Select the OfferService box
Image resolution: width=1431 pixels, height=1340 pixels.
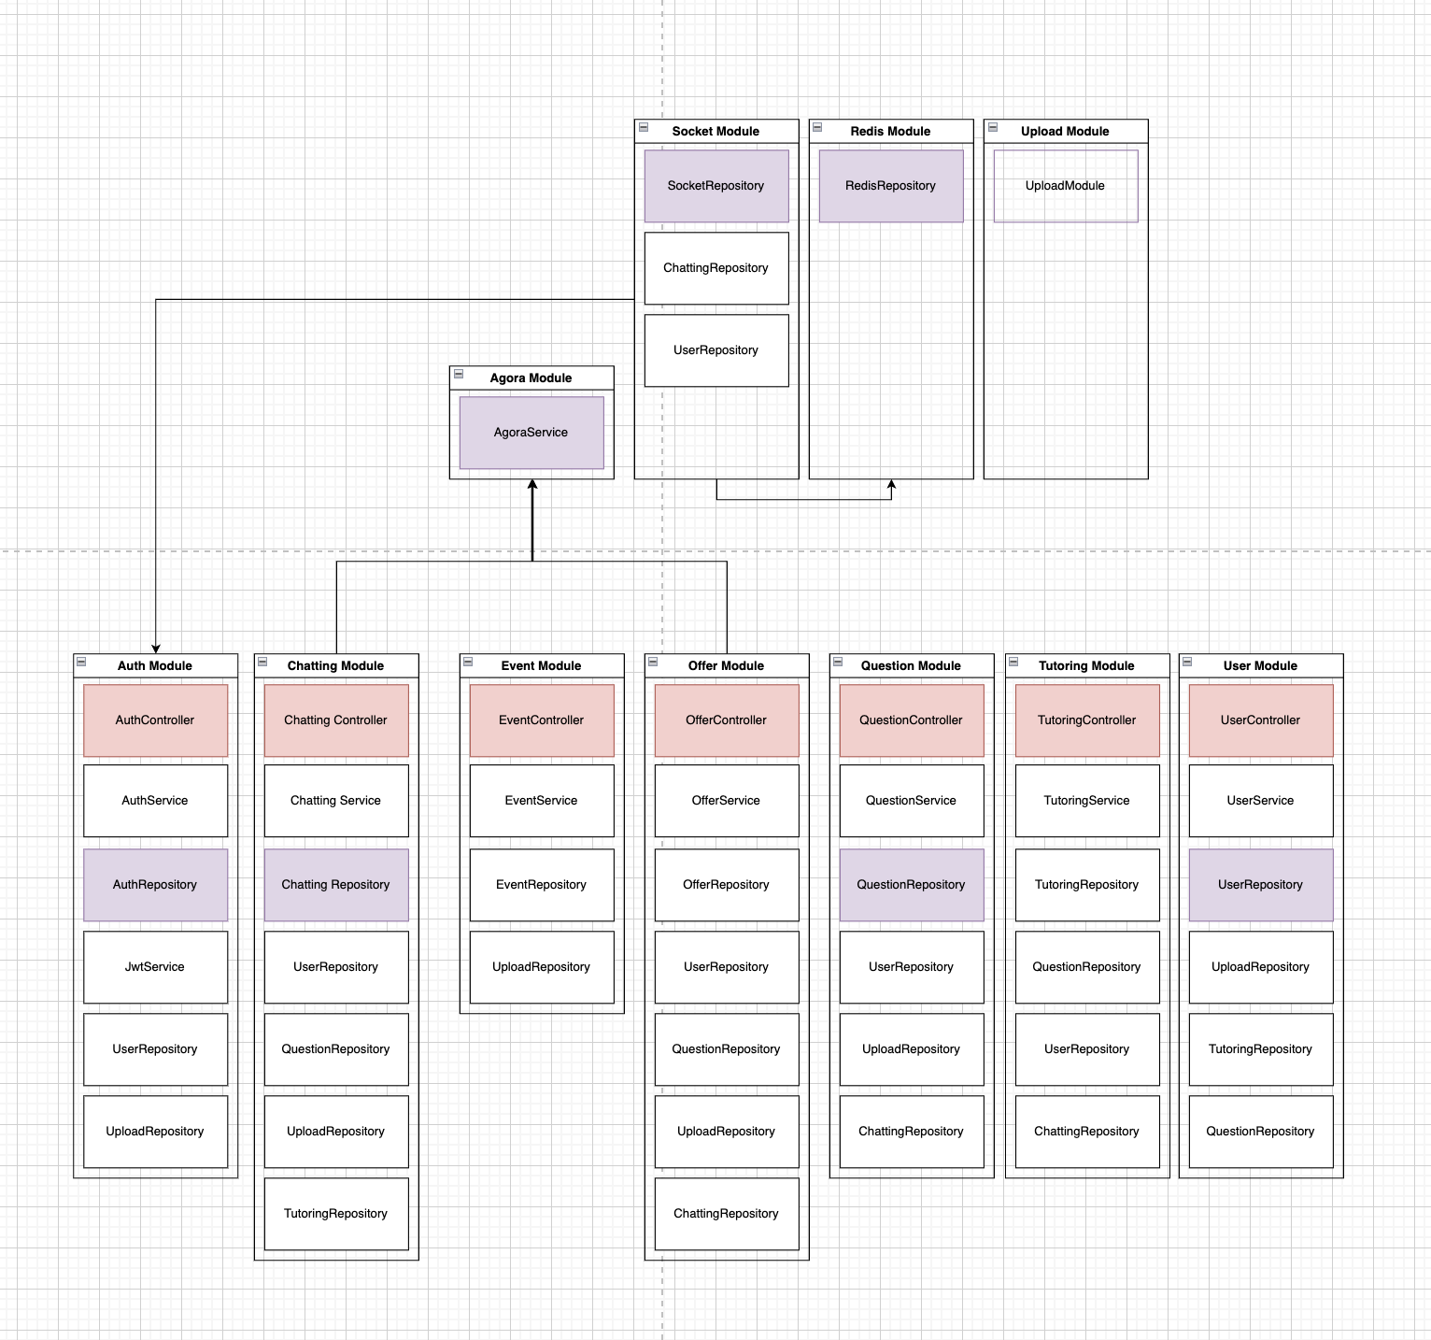pyautogui.click(x=727, y=801)
